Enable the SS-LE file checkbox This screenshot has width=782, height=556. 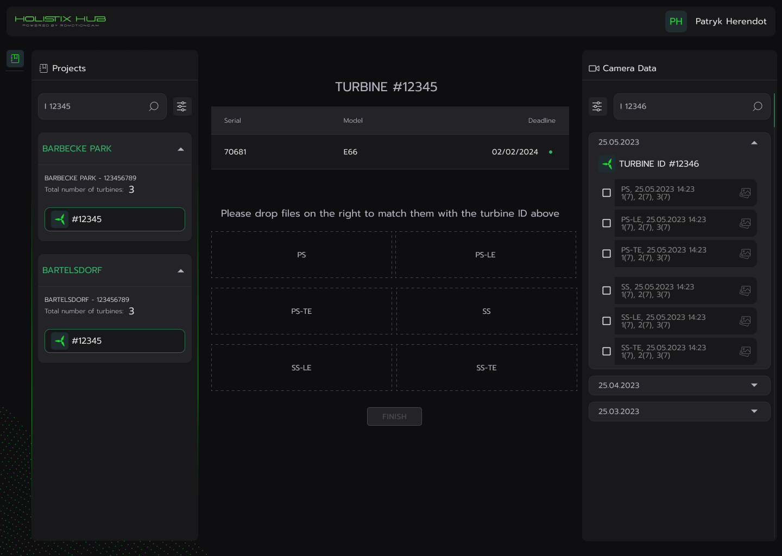pos(607,321)
